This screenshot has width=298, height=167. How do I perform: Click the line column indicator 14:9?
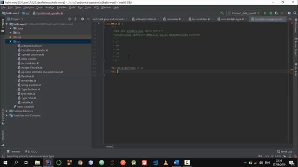(260, 156)
